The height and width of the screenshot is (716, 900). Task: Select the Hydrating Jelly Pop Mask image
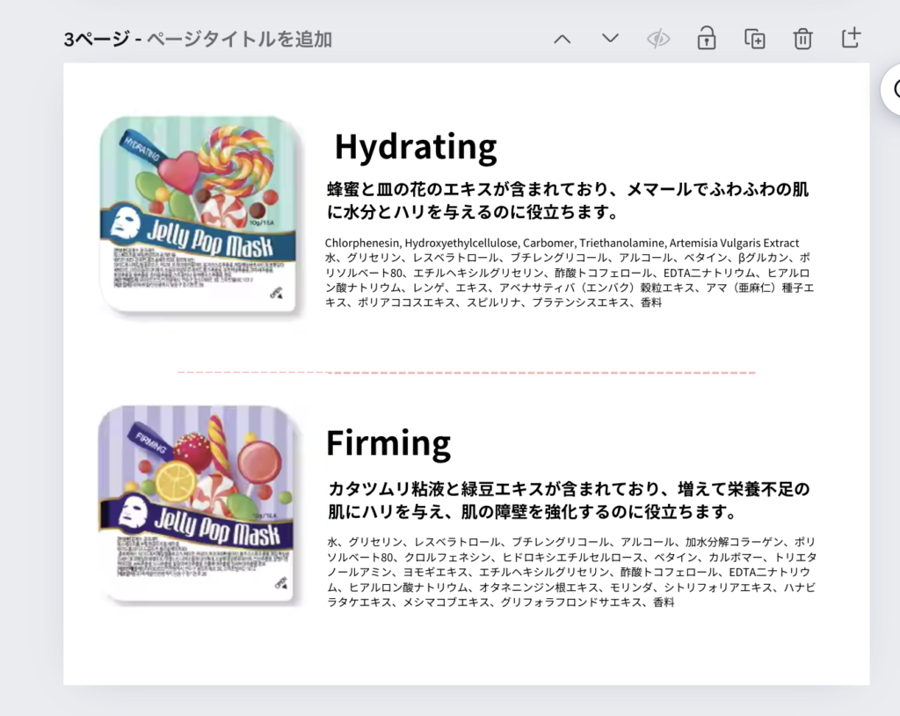201,214
